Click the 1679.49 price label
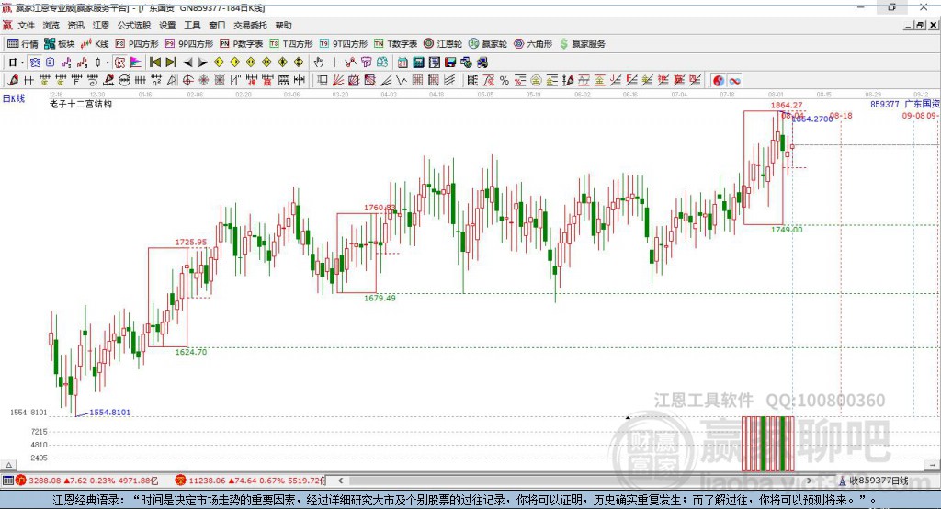Screen dimensions: 941x509 pyautogui.click(x=380, y=298)
